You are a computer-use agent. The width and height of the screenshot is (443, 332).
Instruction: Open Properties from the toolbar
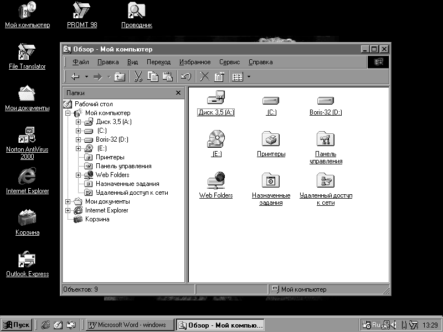click(219, 76)
